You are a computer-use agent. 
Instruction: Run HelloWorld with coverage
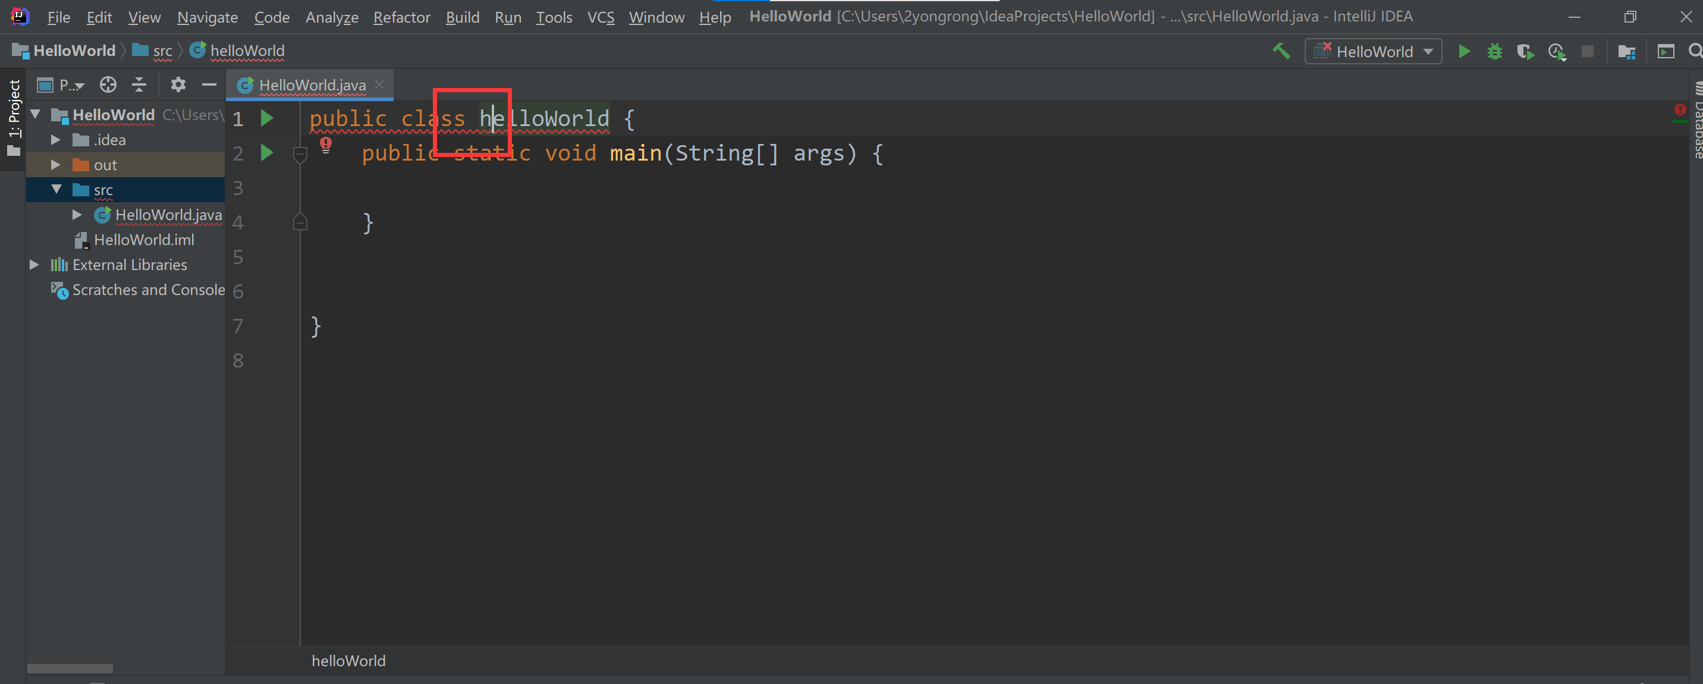click(x=1526, y=51)
